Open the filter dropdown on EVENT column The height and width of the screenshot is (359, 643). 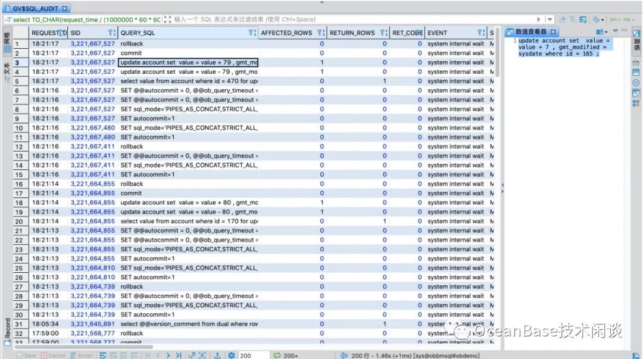coord(481,33)
